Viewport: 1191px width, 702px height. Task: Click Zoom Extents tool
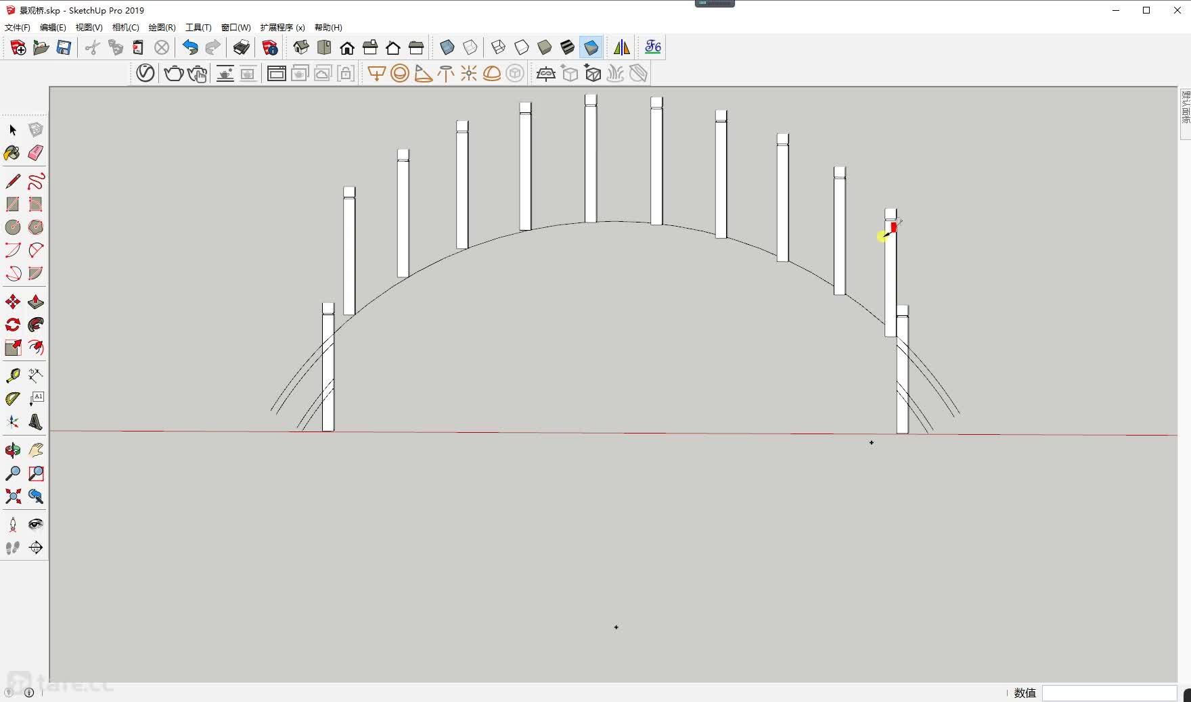click(x=13, y=496)
